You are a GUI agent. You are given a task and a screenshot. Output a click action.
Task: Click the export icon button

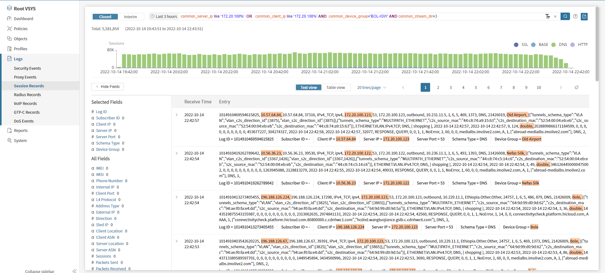pyautogui.click(x=584, y=16)
